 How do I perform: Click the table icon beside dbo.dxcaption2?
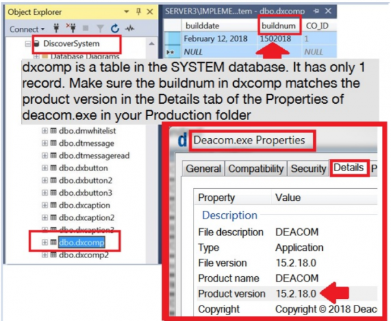pos(53,218)
